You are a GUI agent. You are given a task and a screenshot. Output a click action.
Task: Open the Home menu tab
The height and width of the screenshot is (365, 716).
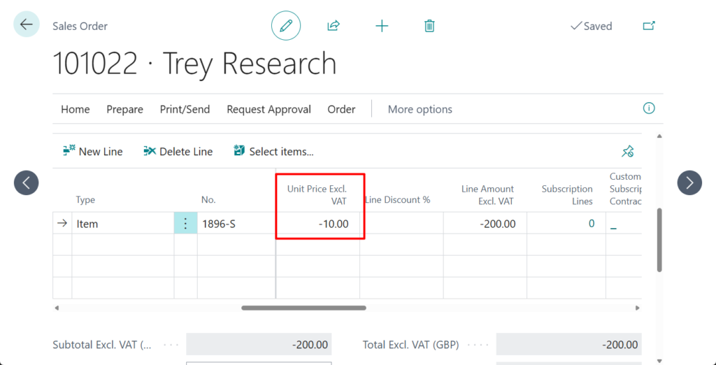coord(75,109)
